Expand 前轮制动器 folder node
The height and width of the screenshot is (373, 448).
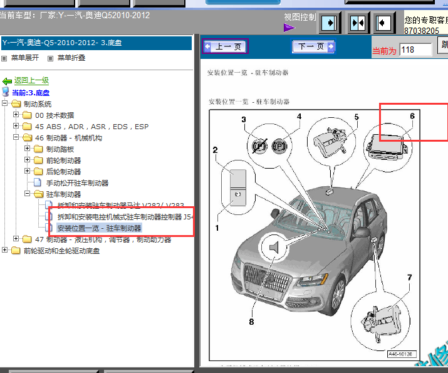coord(27,159)
